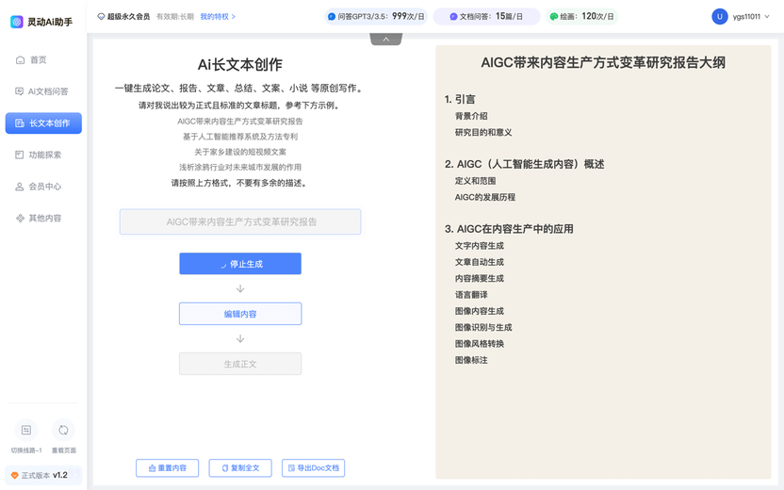Click the 重置内容 button
Image resolution: width=784 pixels, height=490 pixels.
pos(167,468)
